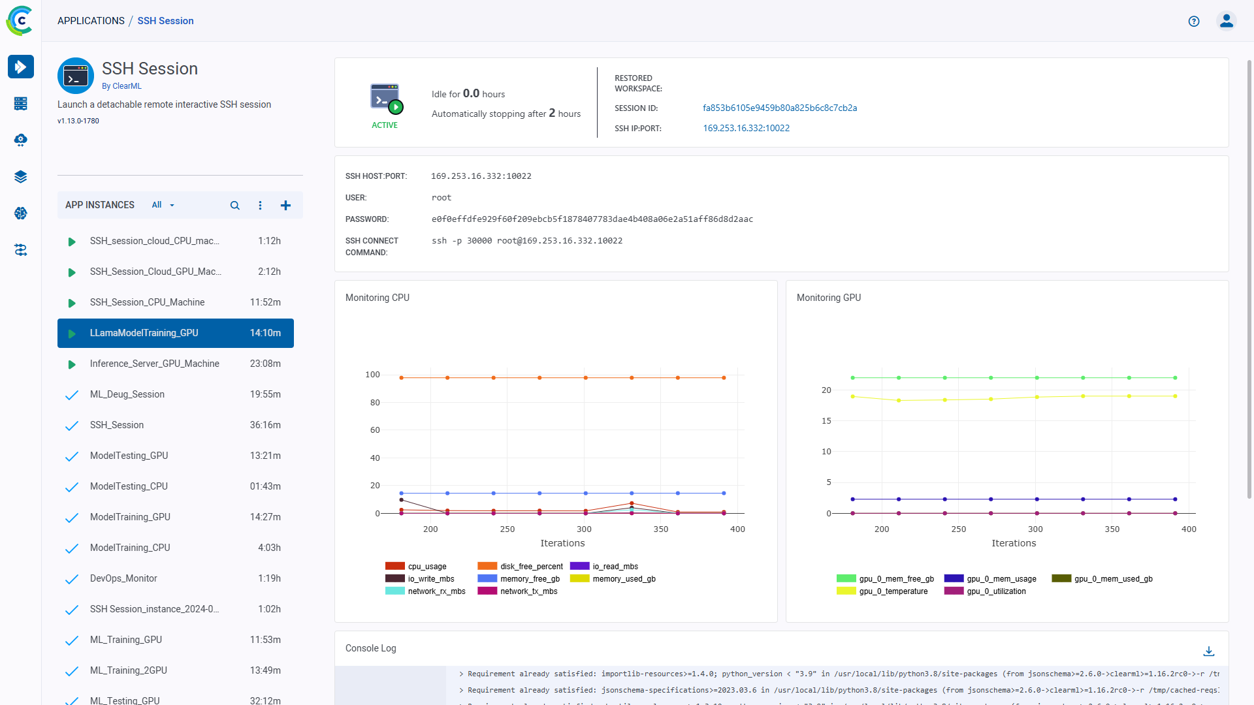The width and height of the screenshot is (1254, 705).
Task: Click the ClearML logo at top left
Action: click(x=20, y=20)
